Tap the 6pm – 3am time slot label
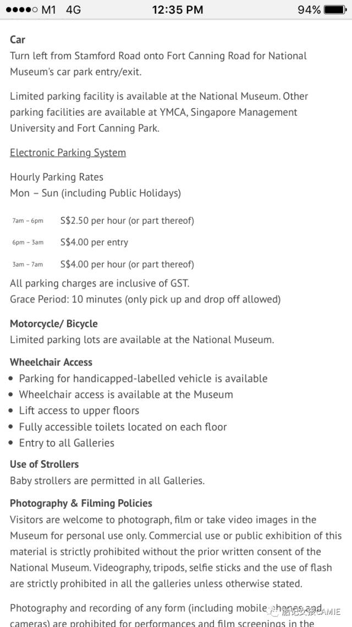 click(x=28, y=242)
